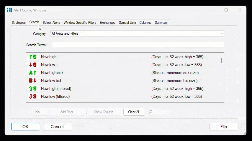Image resolution: width=252 pixels, height=141 pixels.
Task: Open the Summary tab
Action: pyautogui.click(x=161, y=23)
